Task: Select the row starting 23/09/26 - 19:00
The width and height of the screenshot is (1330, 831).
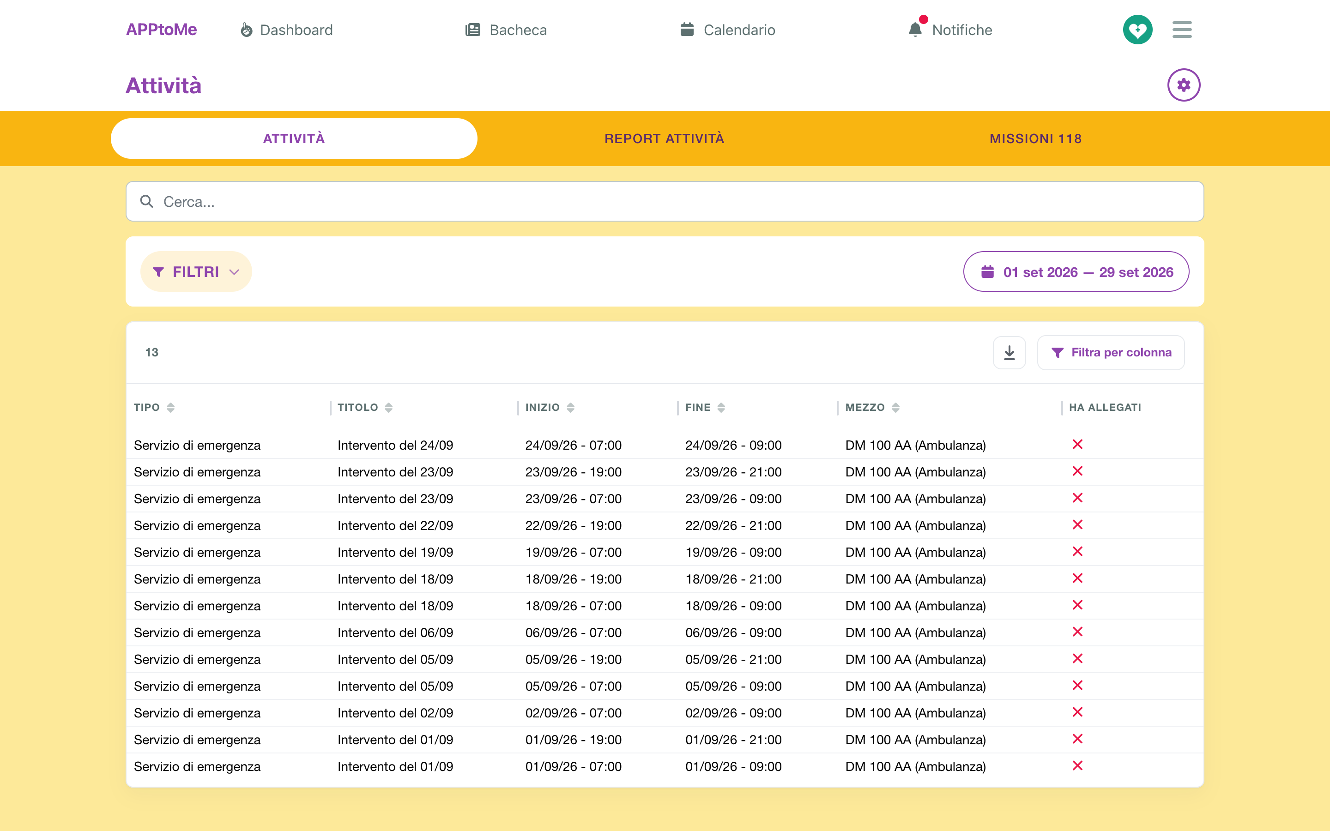Action: [x=665, y=471]
